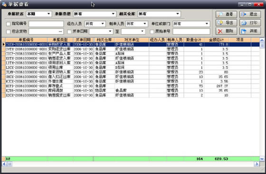Click the 原始单号 text field
Image resolution: width=266 pixels, height=174 pixels.
(191, 31)
